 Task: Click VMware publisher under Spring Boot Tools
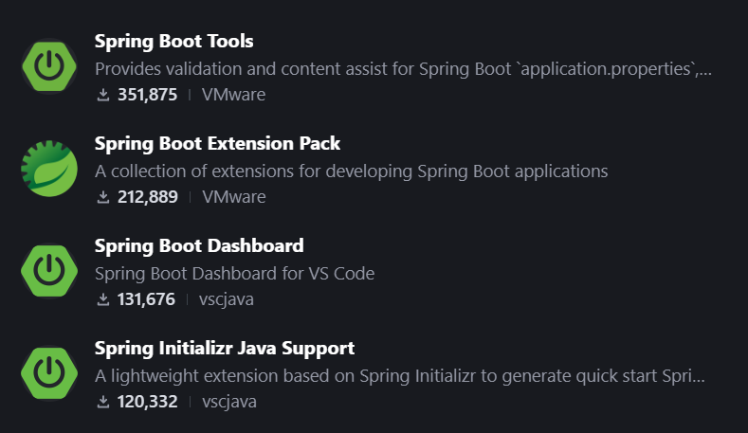(233, 95)
